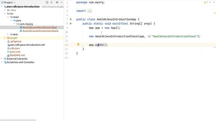Expand the test folder
The height and width of the screenshot is (121, 216).
point(8,34)
